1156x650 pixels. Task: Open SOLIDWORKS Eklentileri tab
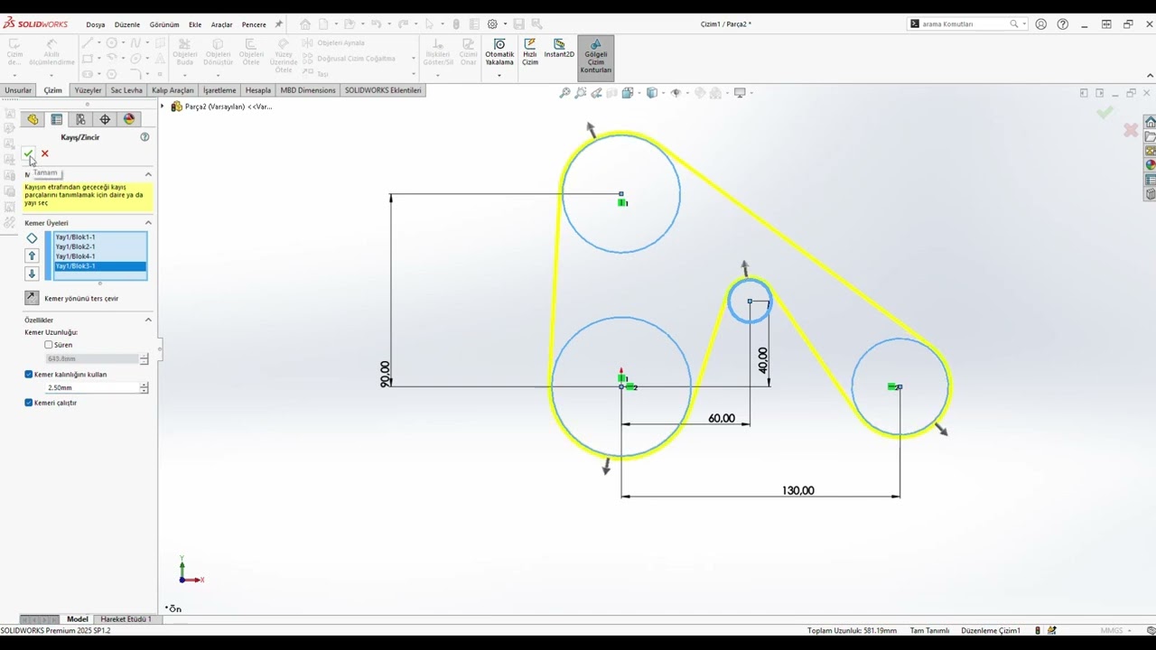click(x=383, y=90)
